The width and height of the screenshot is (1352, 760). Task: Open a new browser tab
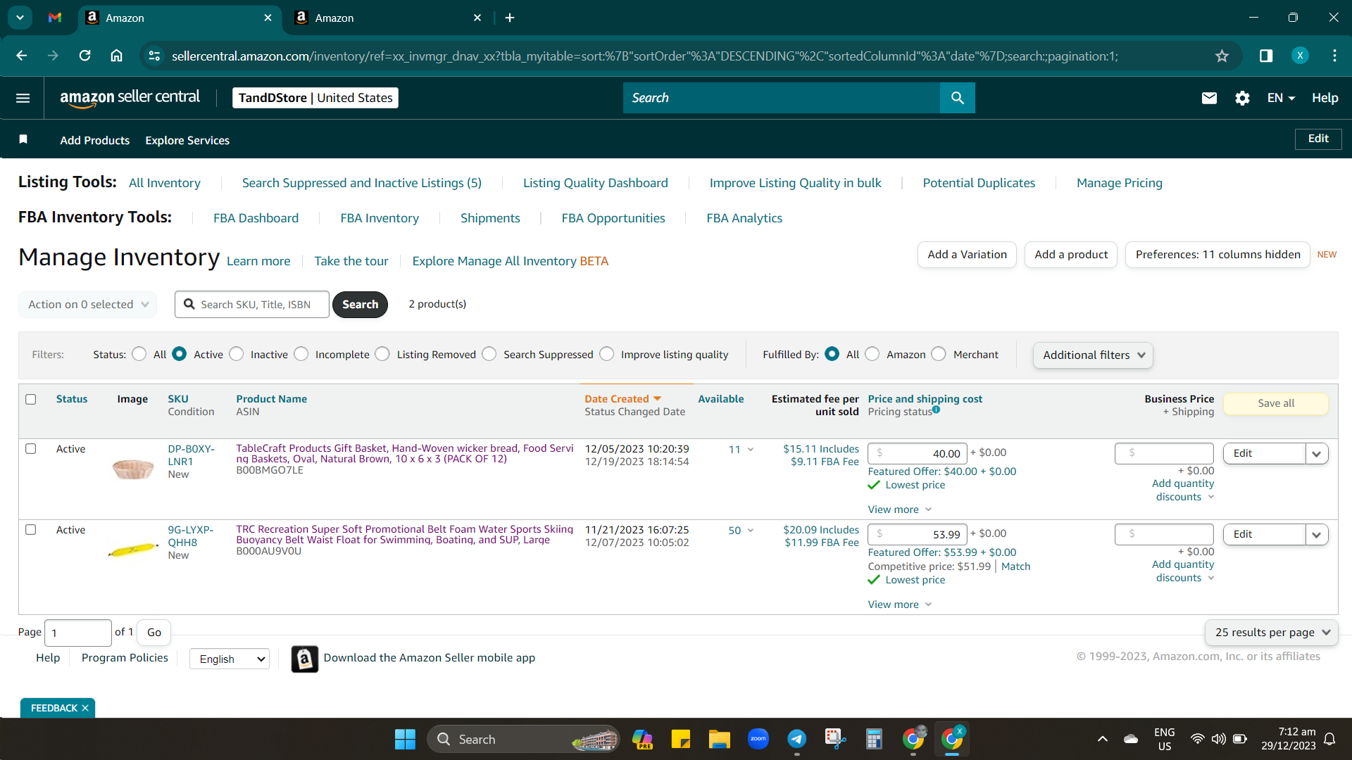[x=510, y=18]
